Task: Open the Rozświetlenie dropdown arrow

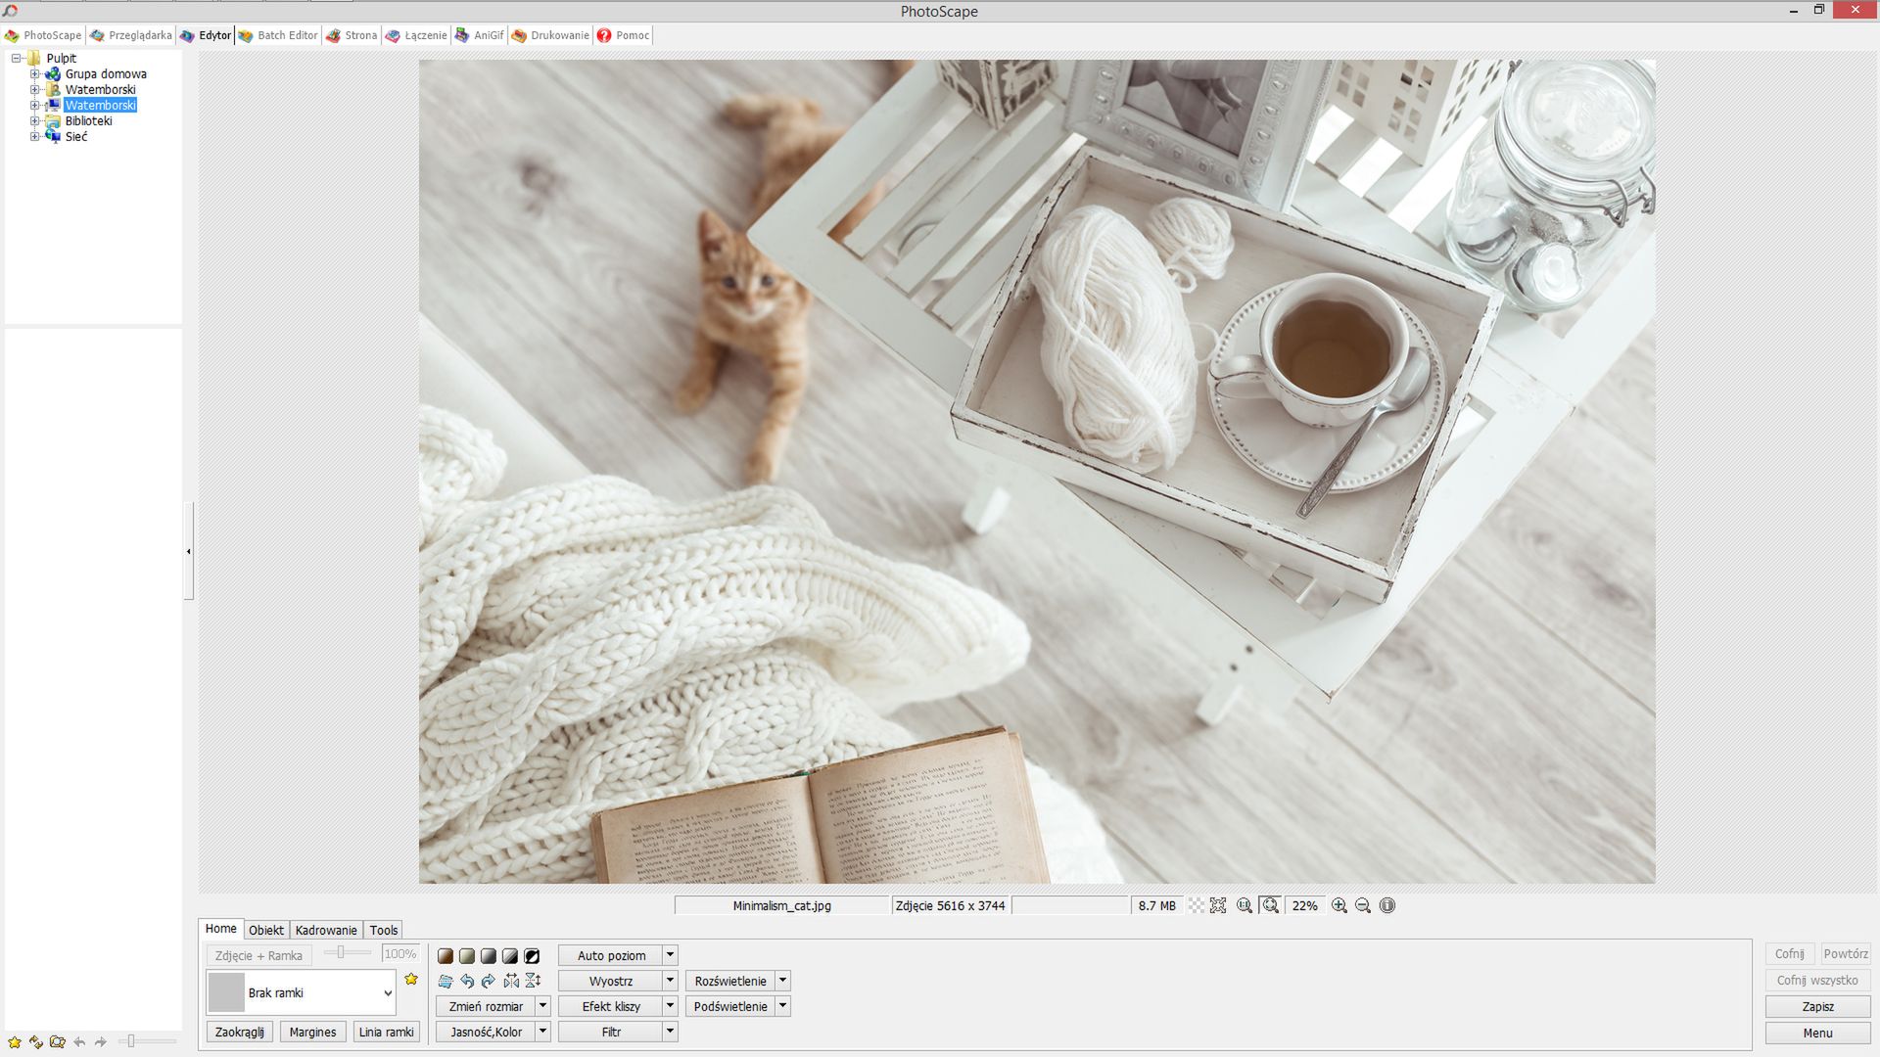Action: pos(783,981)
